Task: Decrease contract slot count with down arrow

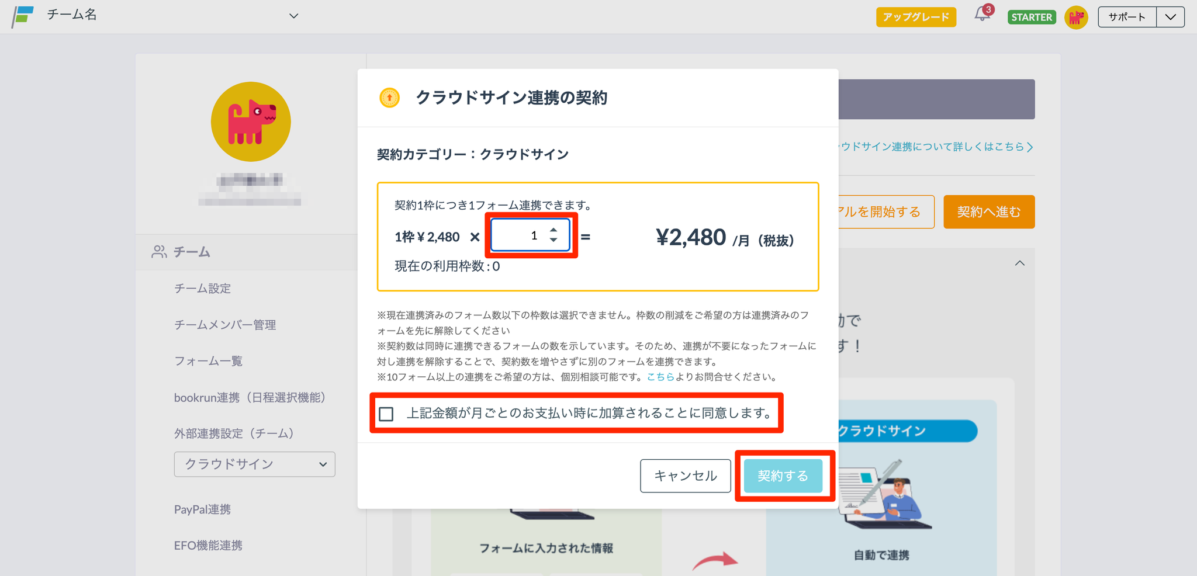Action: pos(553,240)
